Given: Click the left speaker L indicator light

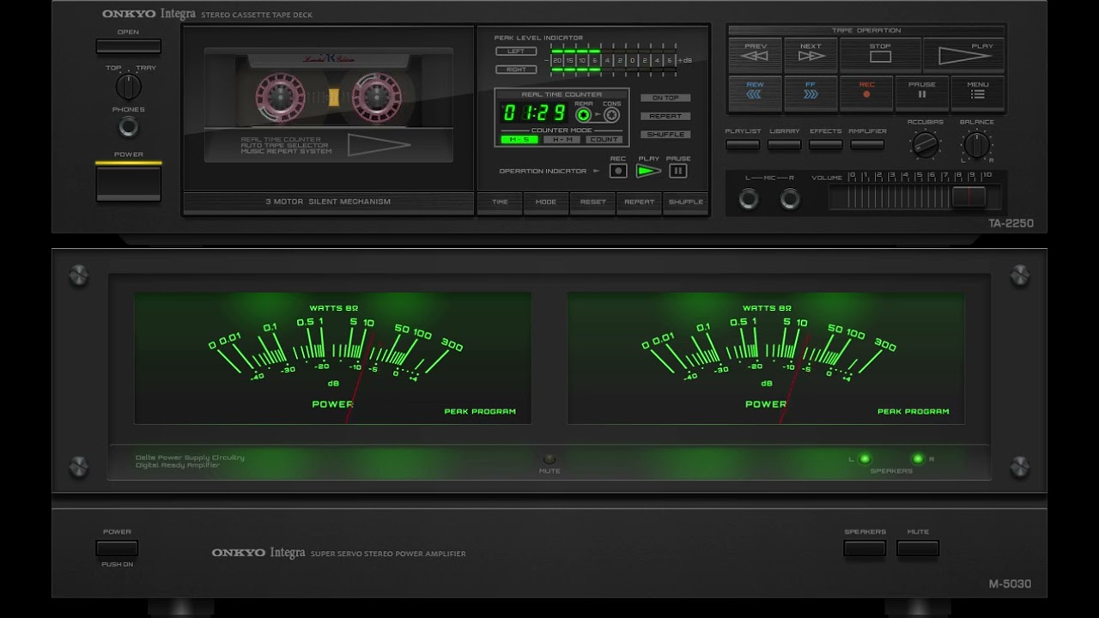Looking at the screenshot, I should pos(865,459).
